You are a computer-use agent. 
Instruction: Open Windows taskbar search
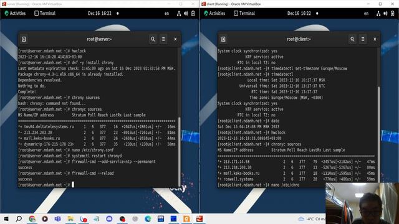19,218
